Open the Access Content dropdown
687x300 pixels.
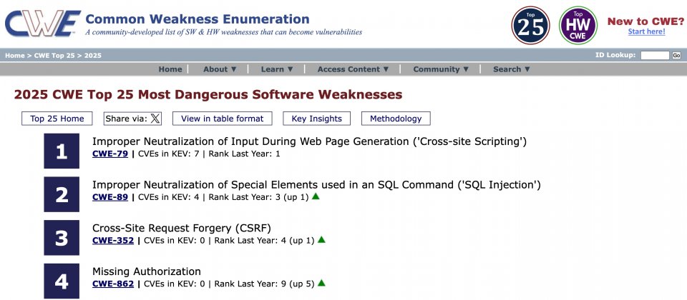tap(353, 69)
